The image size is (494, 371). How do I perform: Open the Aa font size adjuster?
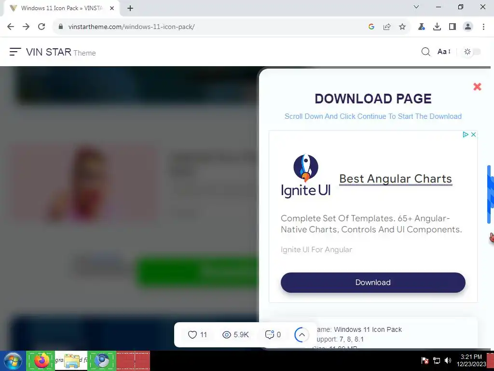click(444, 52)
